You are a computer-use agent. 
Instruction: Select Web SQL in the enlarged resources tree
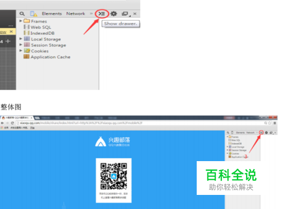(x=41, y=27)
